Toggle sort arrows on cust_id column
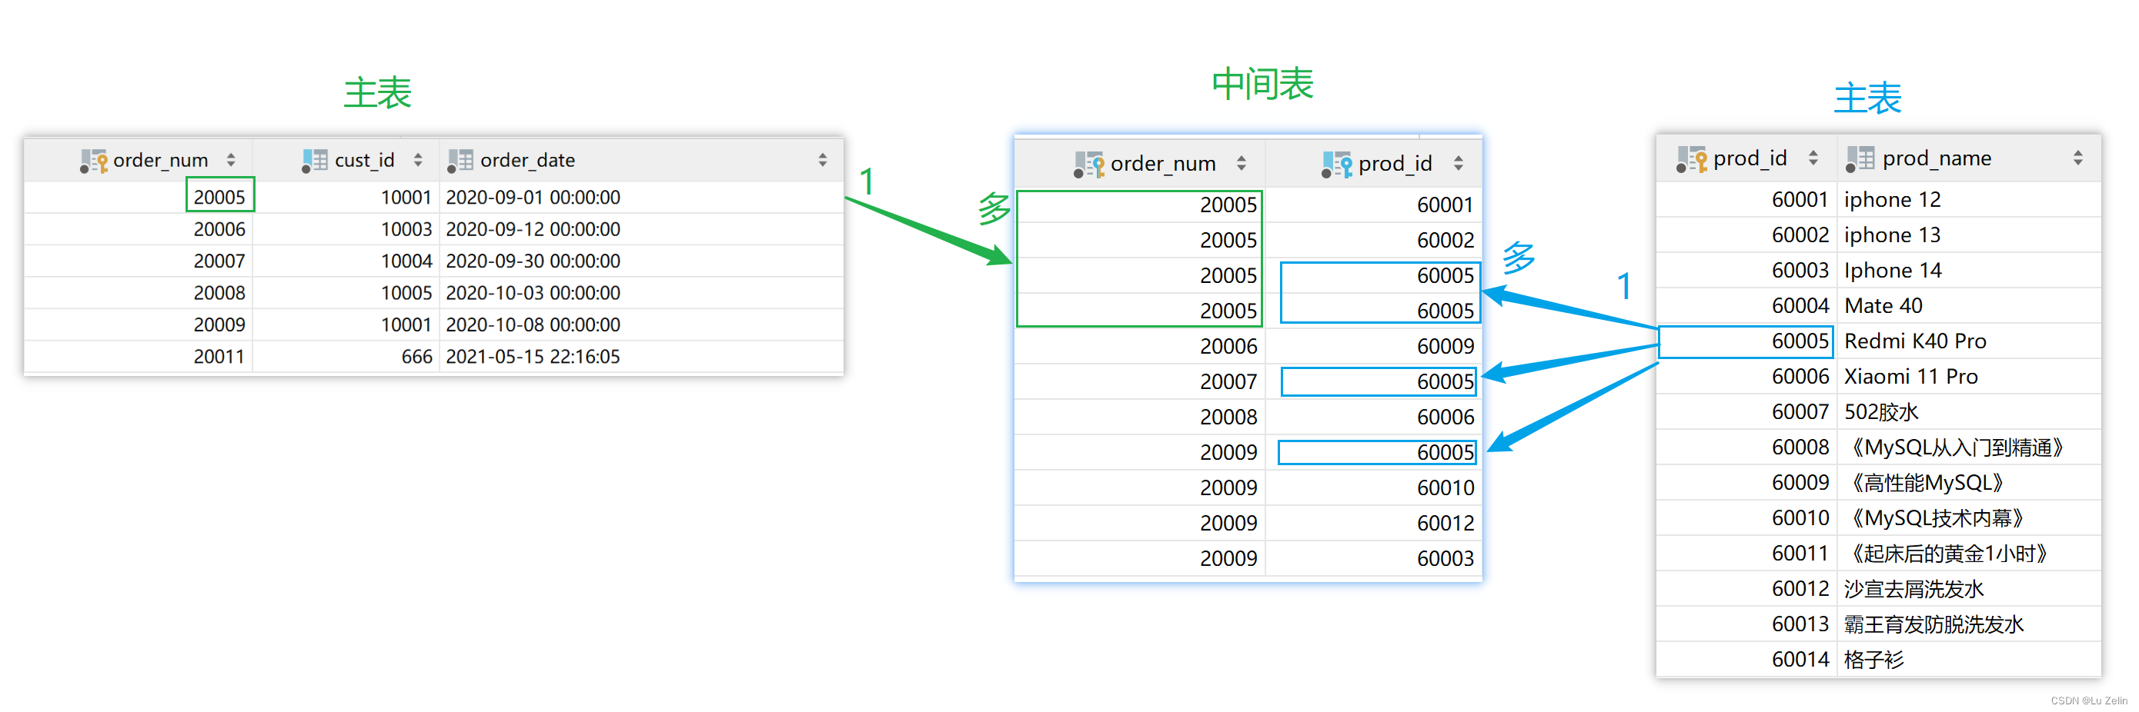Viewport: 2139px width, 712px height. [418, 160]
